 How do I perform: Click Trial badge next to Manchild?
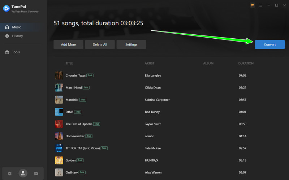(83, 100)
